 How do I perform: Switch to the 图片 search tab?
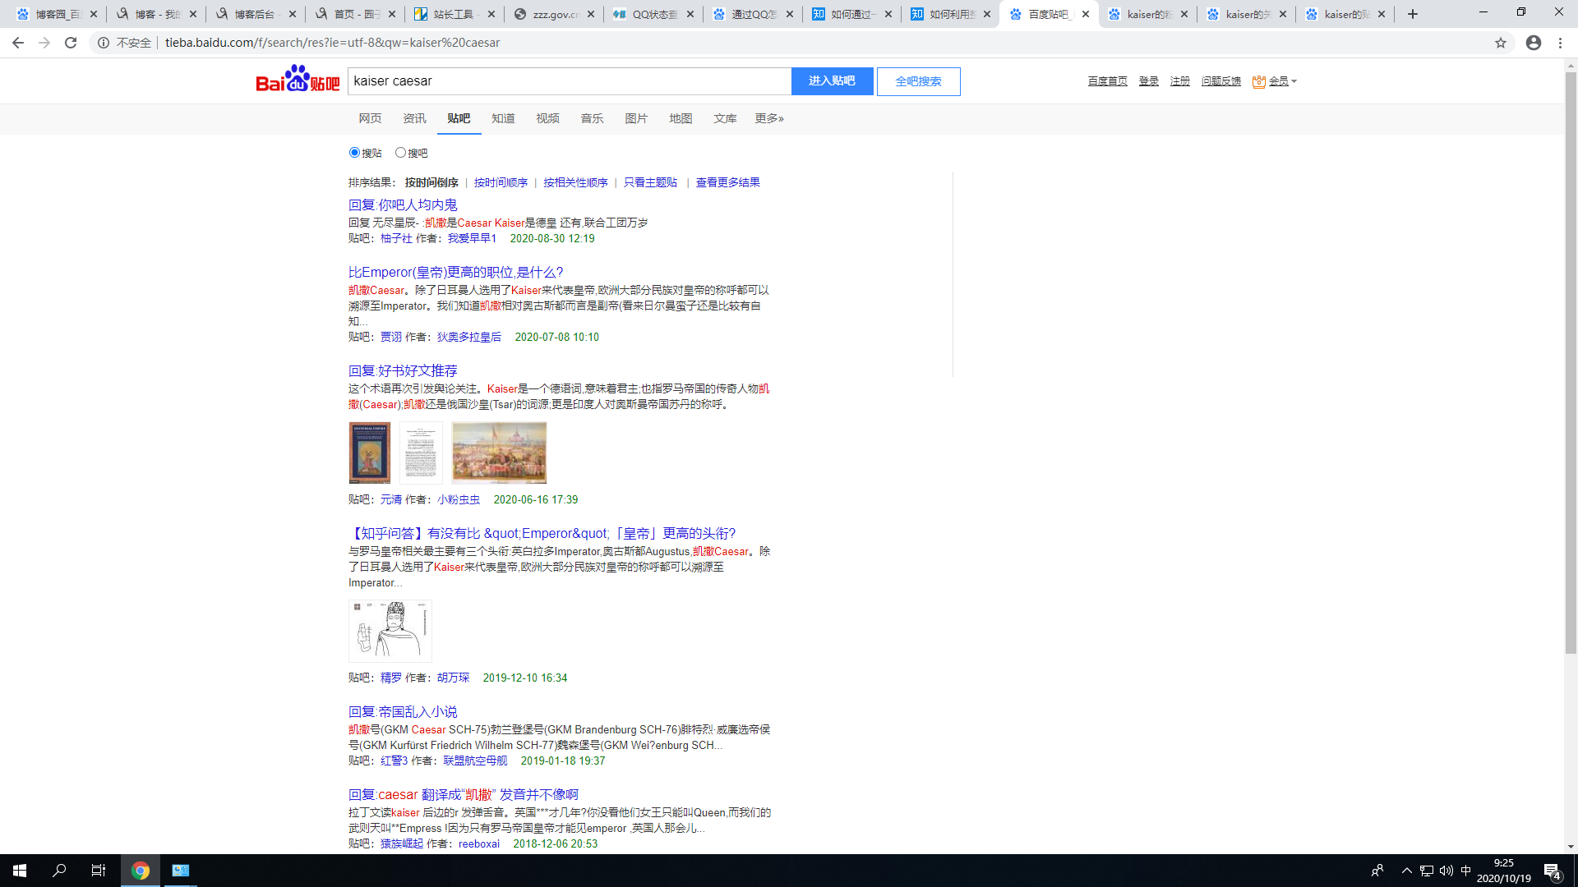coord(636,119)
